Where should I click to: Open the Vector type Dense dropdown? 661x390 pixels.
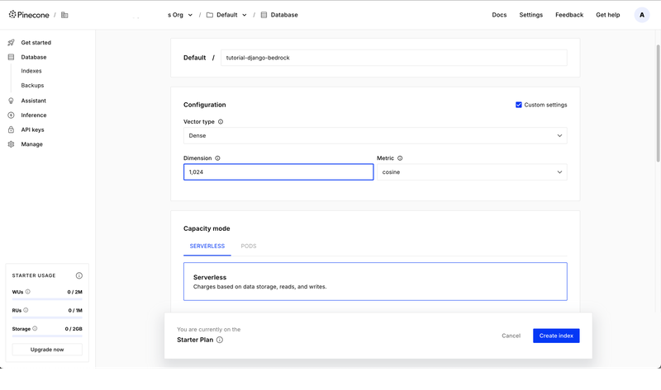[375, 135]
